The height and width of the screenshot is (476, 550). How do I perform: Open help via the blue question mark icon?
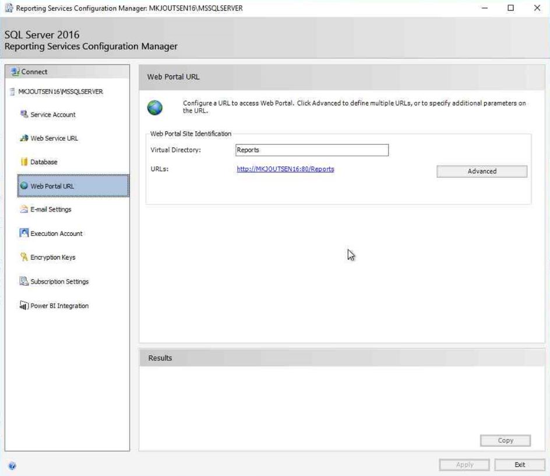tap(12, 466)
